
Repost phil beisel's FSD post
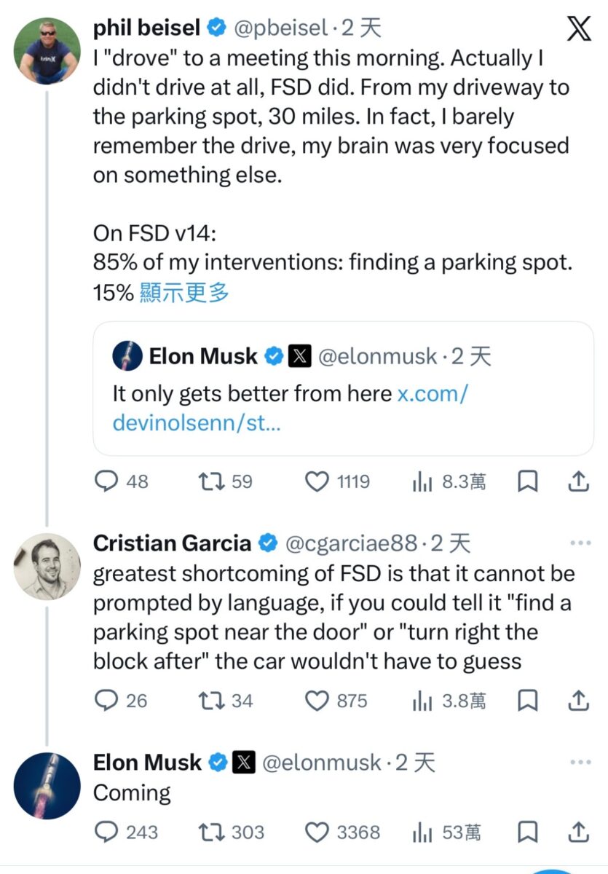pos(210,481)
